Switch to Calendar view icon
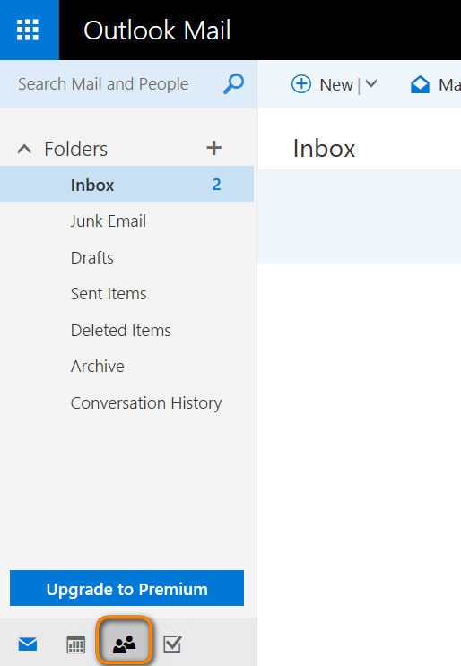The width and height of the screenshot is (461, 666). [76, 644]
